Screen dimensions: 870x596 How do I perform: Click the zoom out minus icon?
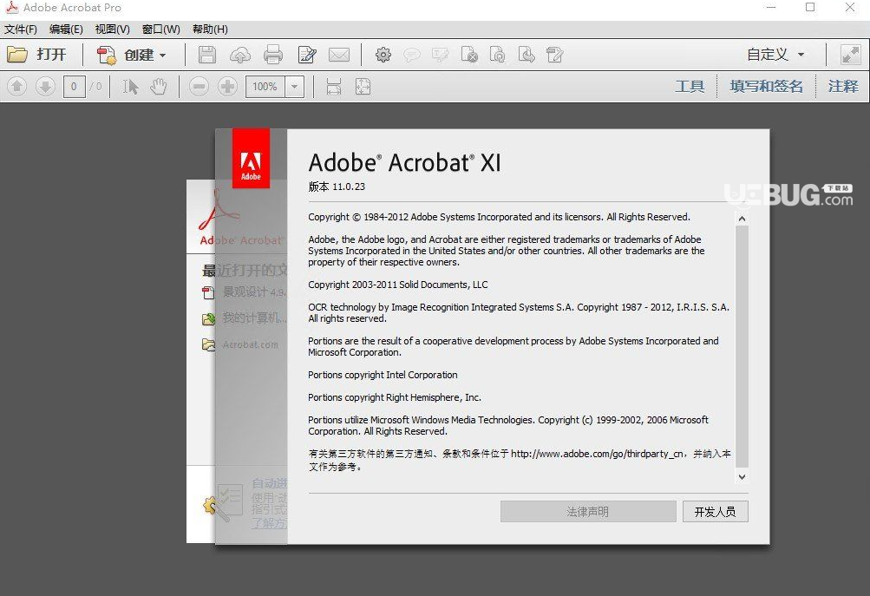(199, 87)
